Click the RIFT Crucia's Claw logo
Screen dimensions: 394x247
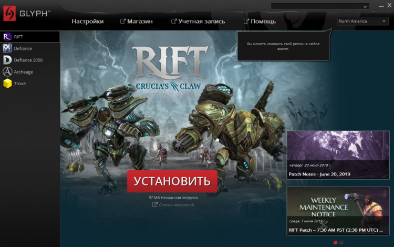(172, 68)
